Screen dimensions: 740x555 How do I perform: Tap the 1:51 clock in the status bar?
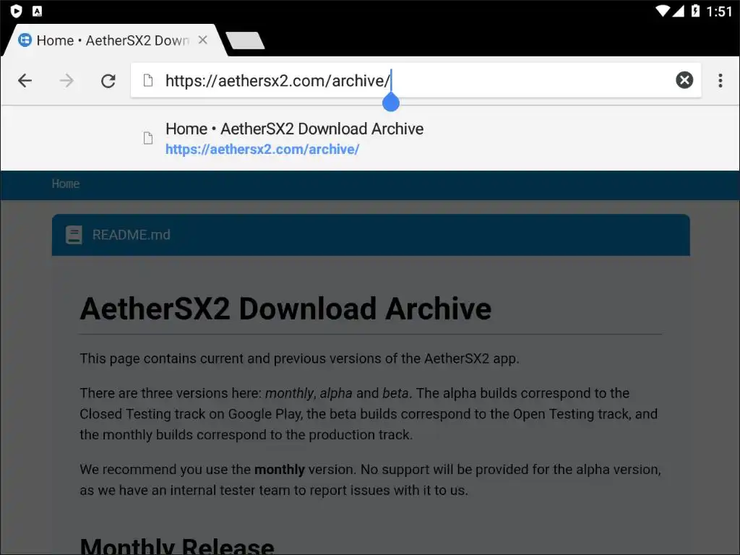point(719,11)
